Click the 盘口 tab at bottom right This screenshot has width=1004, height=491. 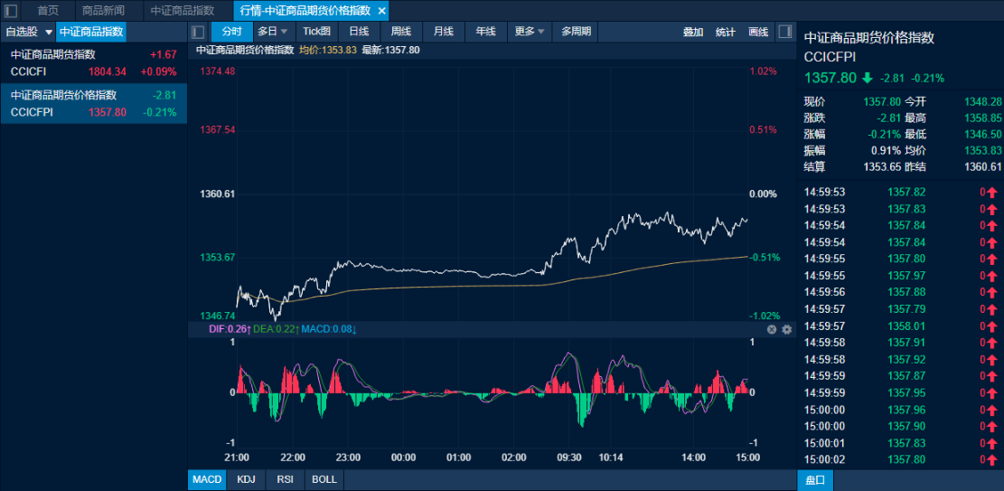pyautogui.click(x=814, y=480)
